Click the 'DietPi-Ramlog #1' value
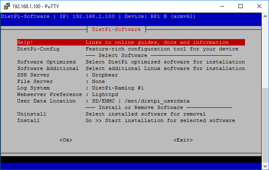Viewport: 269px width, 170px height. [x=118, y=88]
